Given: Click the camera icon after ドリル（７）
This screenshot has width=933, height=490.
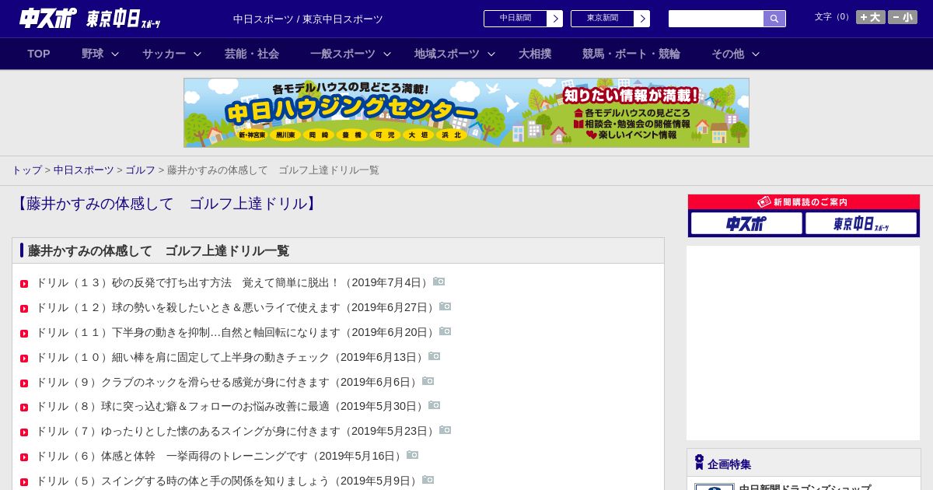Looking at the screenshot, I should [x=446, y=430].
